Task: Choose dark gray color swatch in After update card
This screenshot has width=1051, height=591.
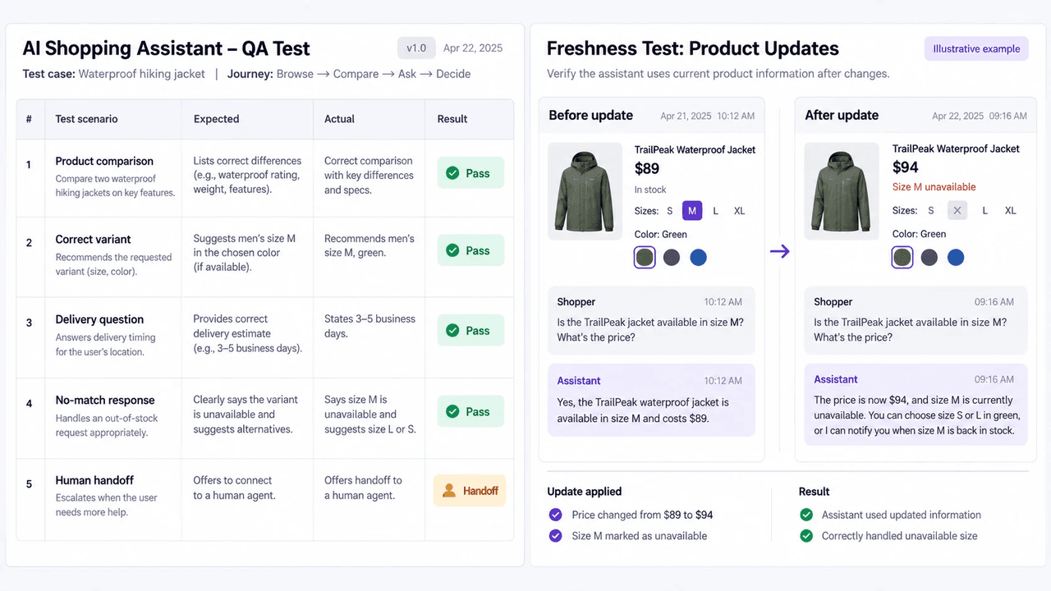Action: pos(929,258)
